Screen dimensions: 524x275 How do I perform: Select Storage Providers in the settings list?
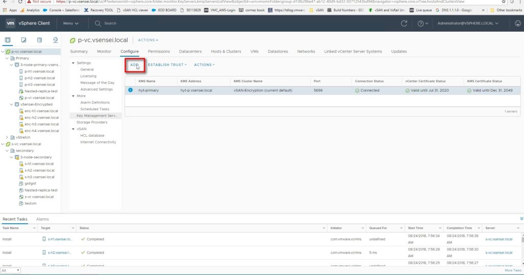tap(92, 122)
